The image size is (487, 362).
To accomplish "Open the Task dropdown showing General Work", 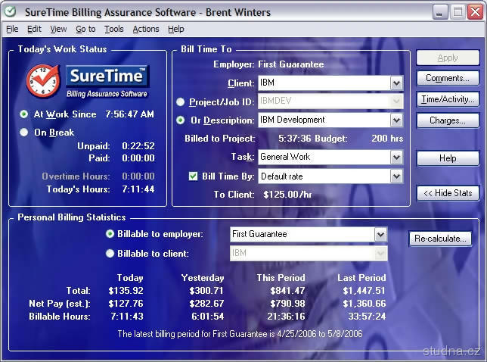I will (396, 157).
